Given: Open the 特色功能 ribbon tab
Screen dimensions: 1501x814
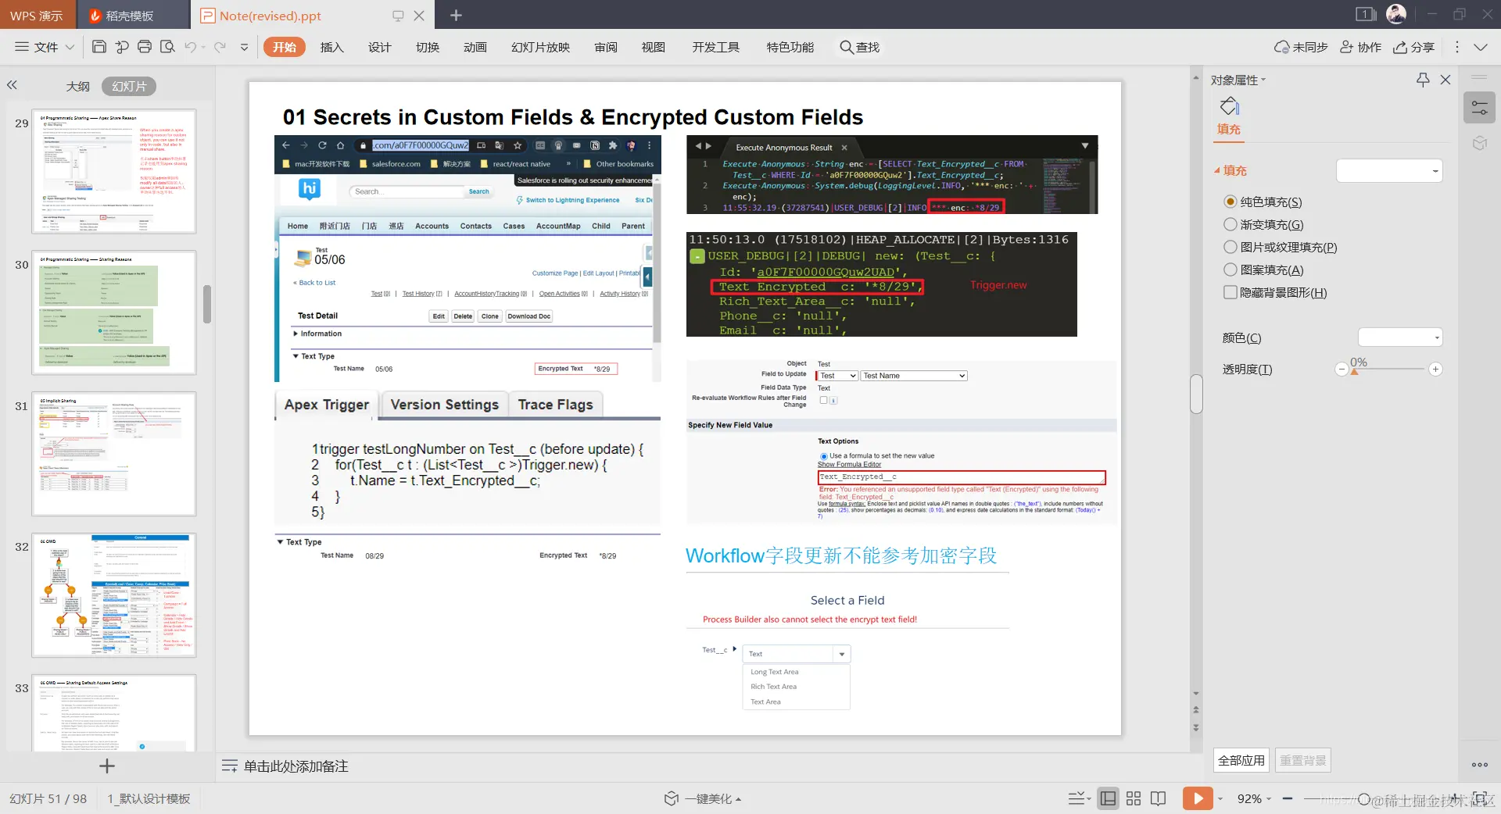Looking at the screenshot, I should [790, 47].
